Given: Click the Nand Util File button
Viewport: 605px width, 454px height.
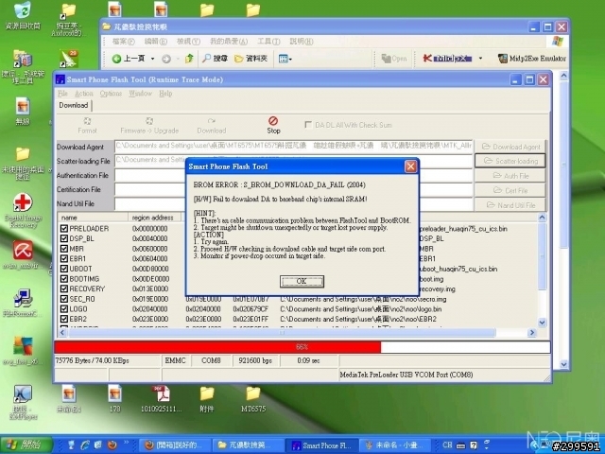Looking at the screenshot, I should tap(510, 205).
